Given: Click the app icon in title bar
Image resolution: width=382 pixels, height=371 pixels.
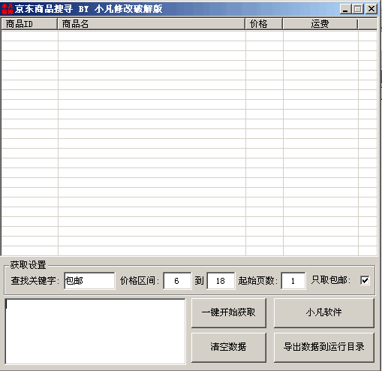Looking at the screenshot, I should coord(7,9).
